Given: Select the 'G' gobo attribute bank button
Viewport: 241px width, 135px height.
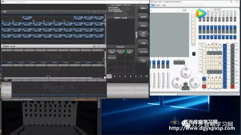Looking at the screenshot, I should tap(125, 76).
